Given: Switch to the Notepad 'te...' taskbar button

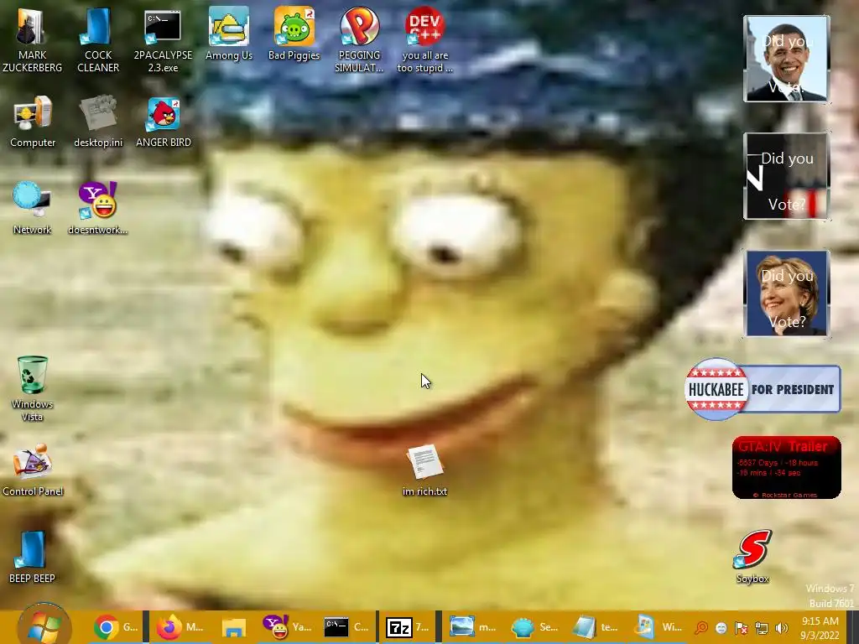Looking at the screenshot, I should click(x=596, y=627).
